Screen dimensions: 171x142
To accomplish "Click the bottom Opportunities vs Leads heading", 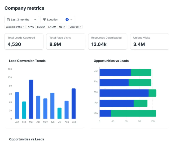I will [27, 139].
